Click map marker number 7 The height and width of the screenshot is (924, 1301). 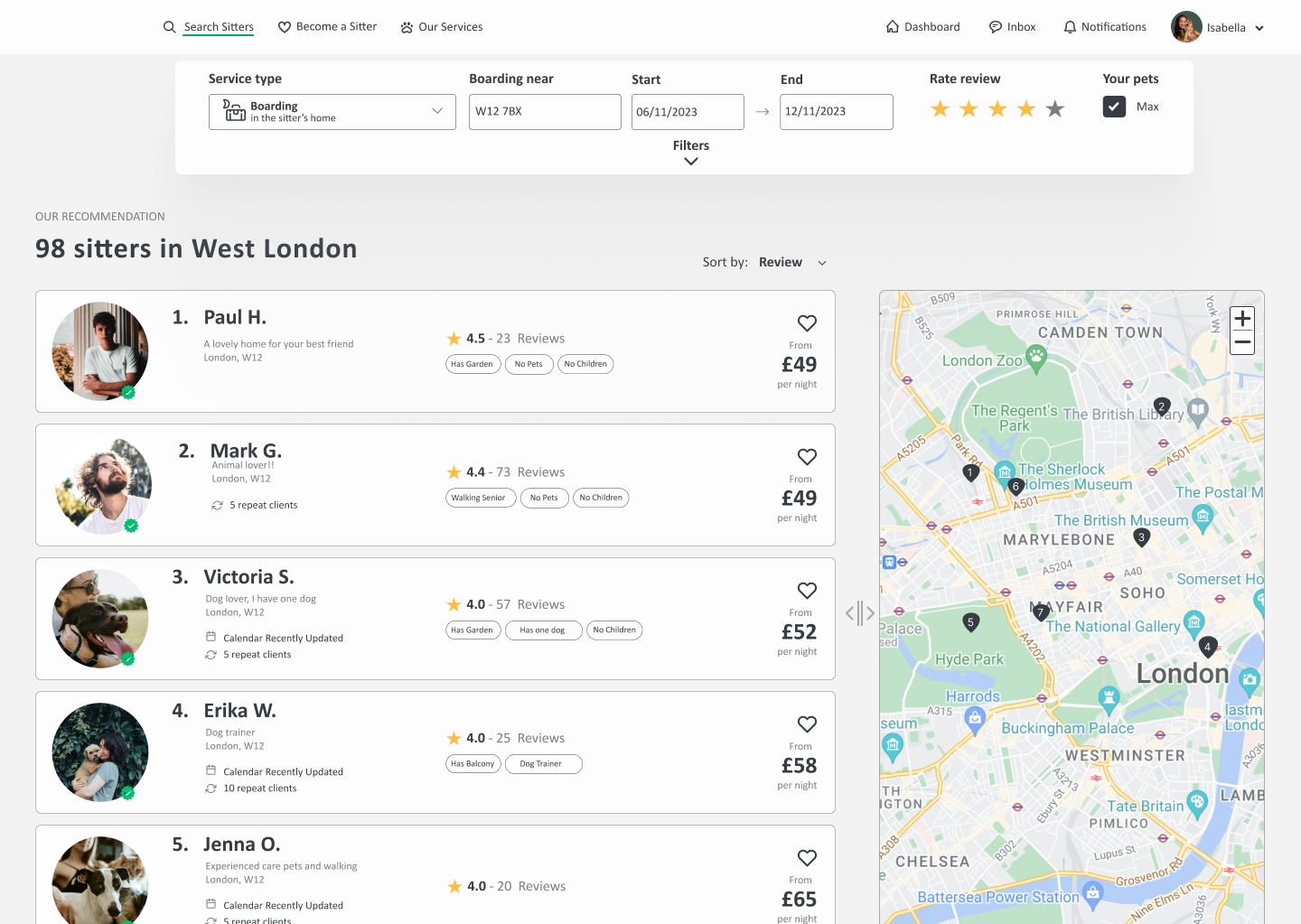1040,613
